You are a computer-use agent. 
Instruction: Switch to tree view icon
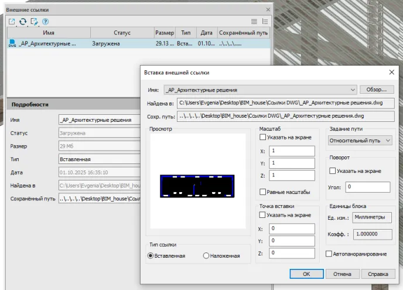click(x=265, y=22)
